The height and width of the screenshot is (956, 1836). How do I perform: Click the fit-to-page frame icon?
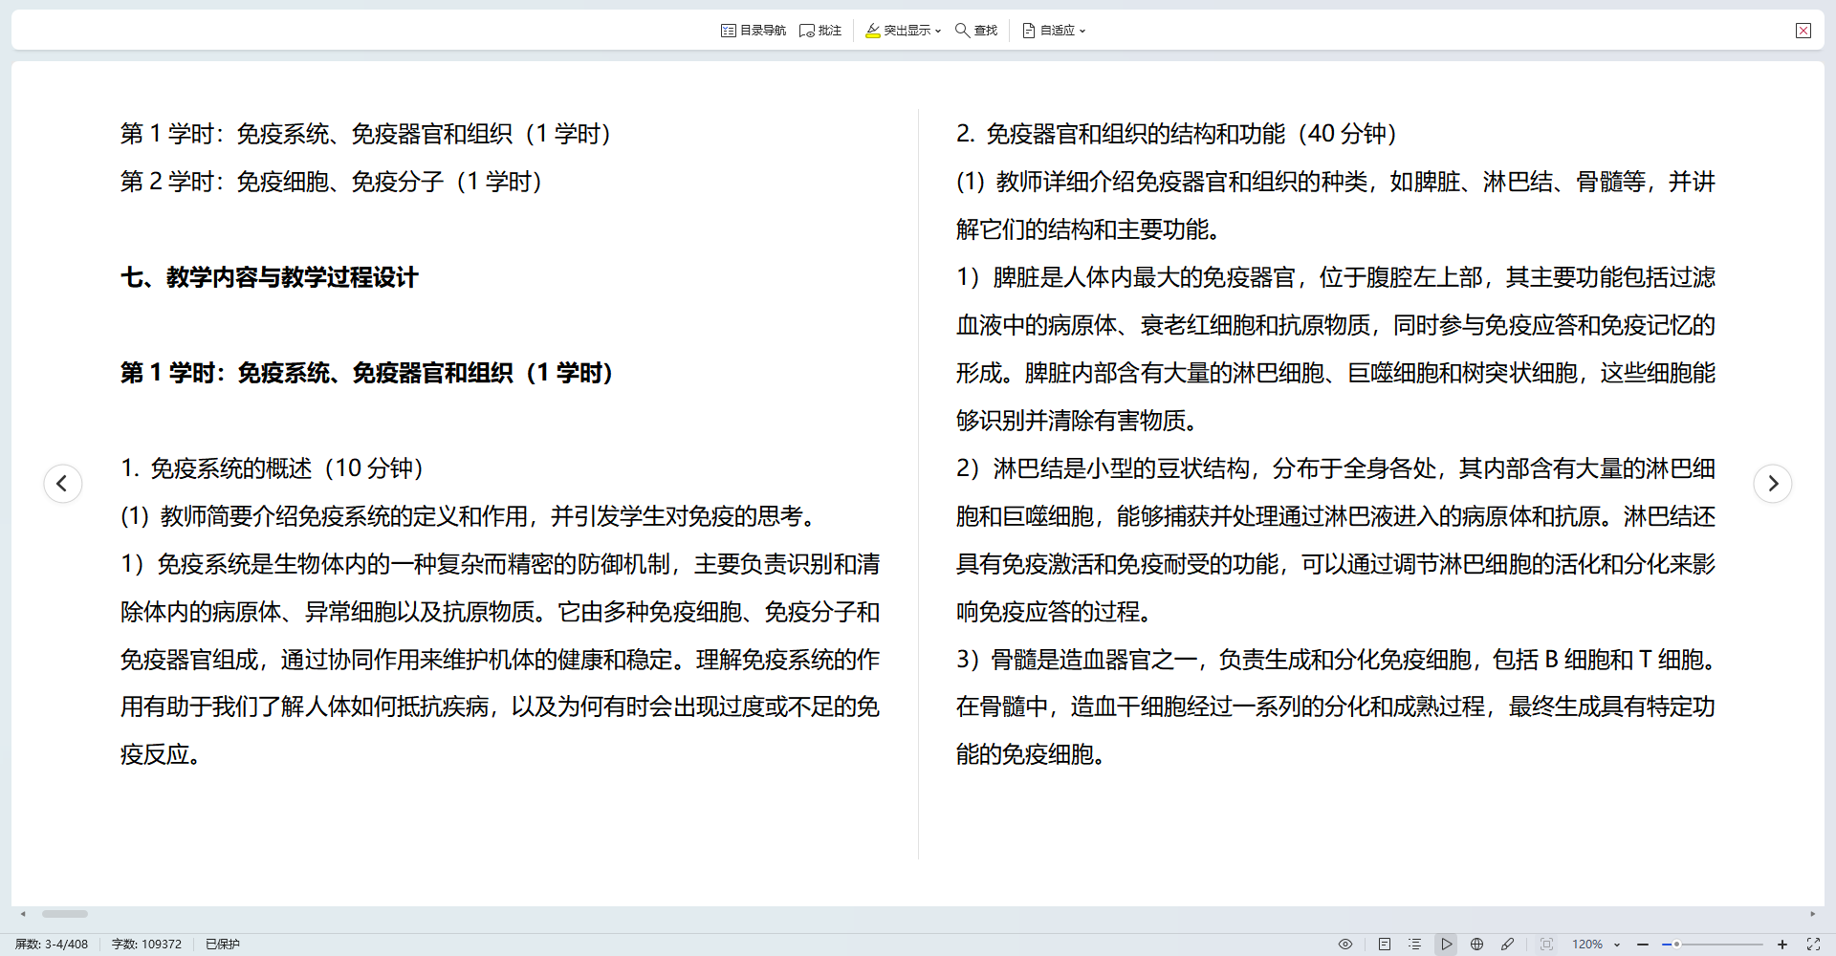point(1546,945)
